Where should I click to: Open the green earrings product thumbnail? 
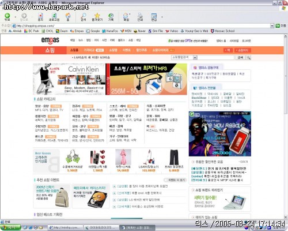(x=73, y=157)
